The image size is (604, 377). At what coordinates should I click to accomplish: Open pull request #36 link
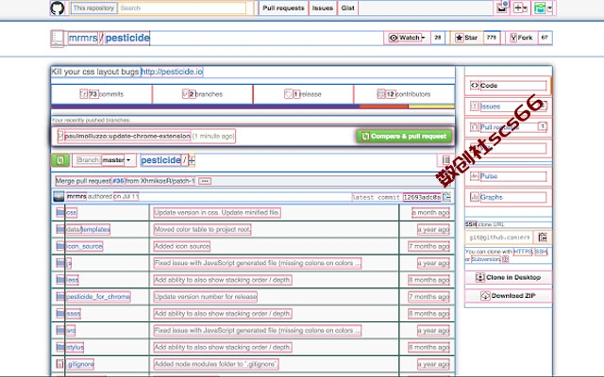click(x=118, y=181)
